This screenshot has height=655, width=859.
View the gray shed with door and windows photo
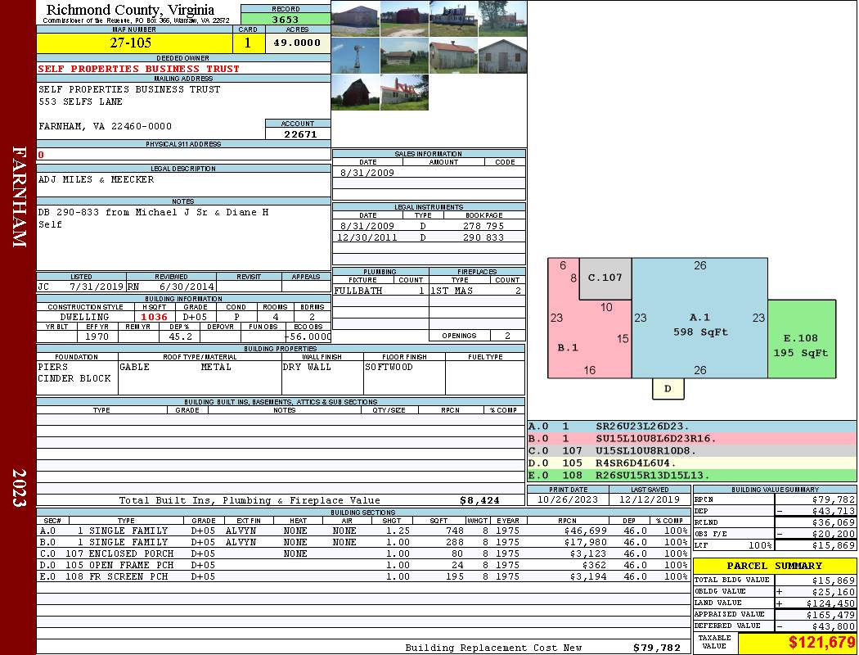[502, 56]
